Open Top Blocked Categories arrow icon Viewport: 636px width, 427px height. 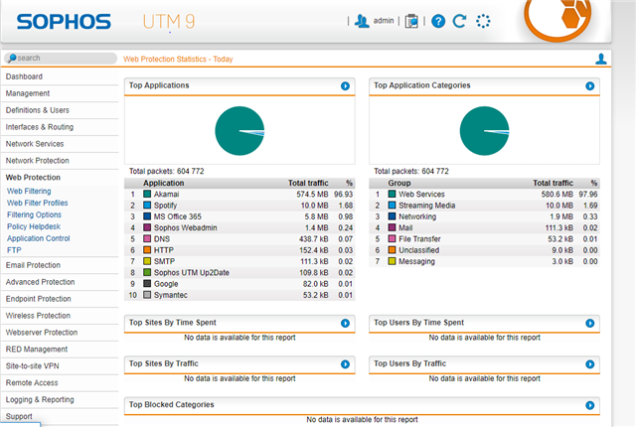click(589, 405)
